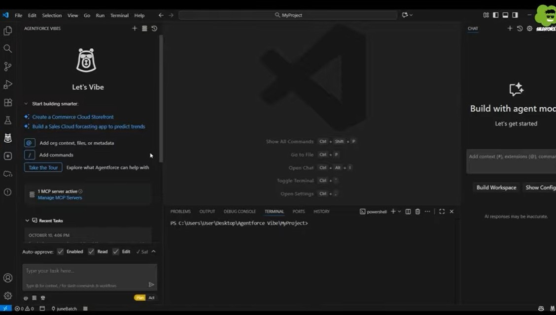
Task: Open the Explorer view in activity bar
Action: pos(8,31)
